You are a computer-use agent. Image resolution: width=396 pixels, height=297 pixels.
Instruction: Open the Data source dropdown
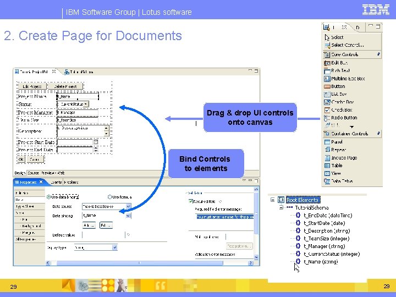coord(128,206)
